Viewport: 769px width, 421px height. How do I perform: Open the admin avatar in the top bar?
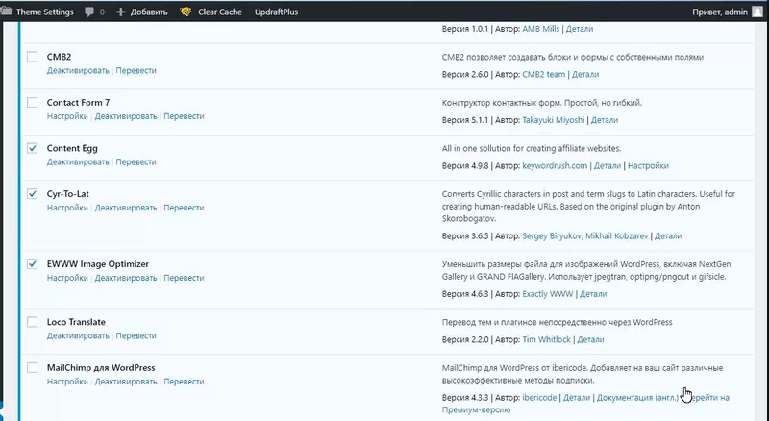coord(757,12)
